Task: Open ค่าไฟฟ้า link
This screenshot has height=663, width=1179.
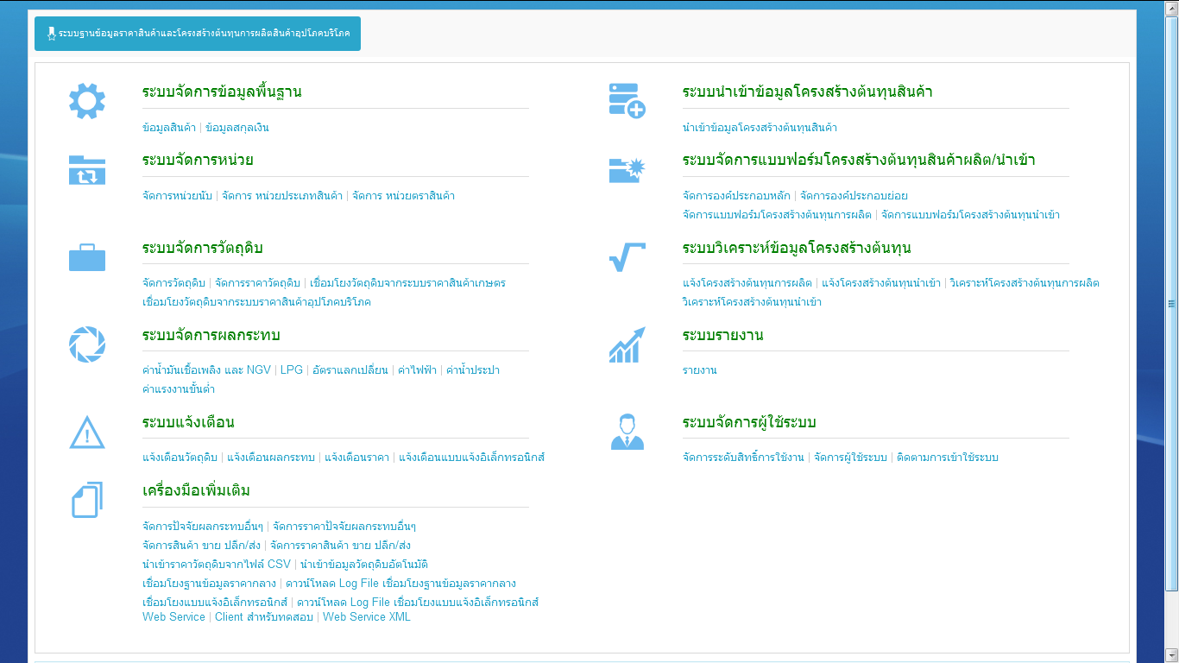Action: tap(416, 370)
